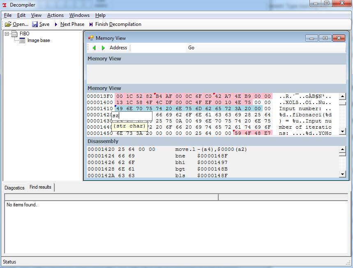The image size is (353, 268).
Task: Navigate forward with green right arrow
Action: click(x=103, y=48)
